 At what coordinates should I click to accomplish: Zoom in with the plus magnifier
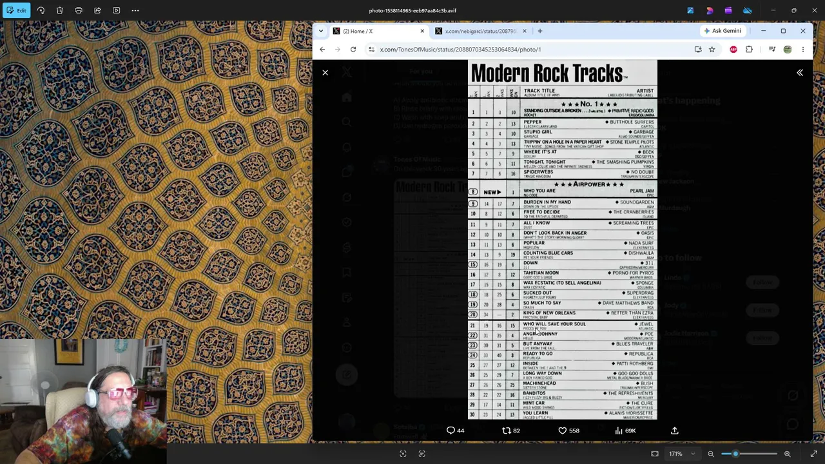[788, 454]
